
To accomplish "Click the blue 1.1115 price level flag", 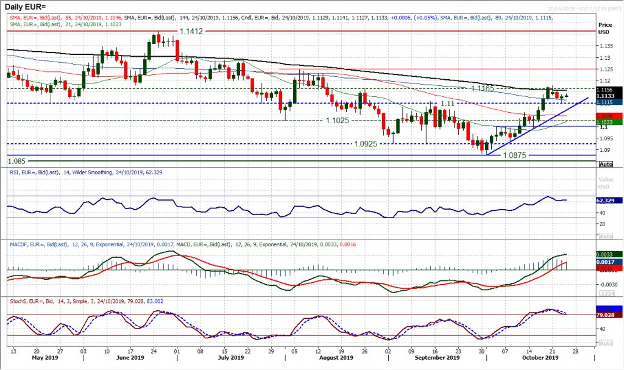I will pos(604,102).
